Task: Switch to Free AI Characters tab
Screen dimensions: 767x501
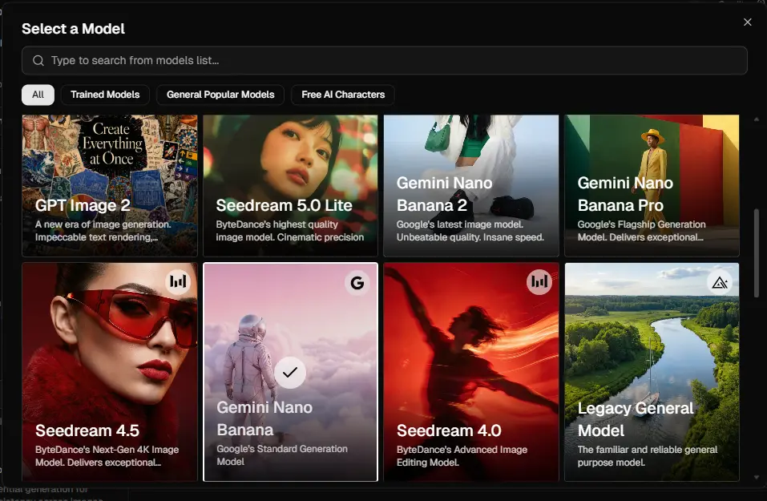Action: point(343,95)
